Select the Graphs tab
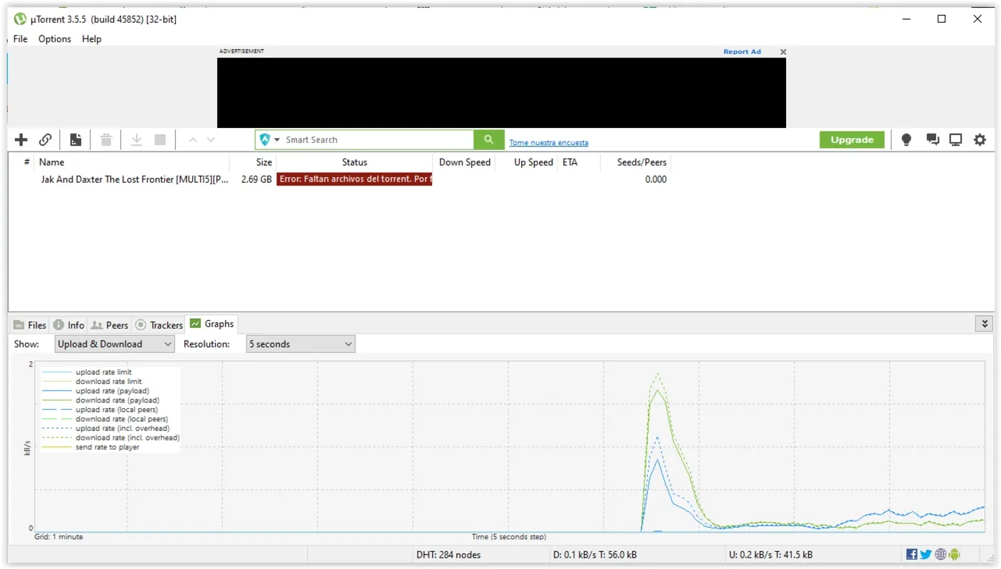Image resolution: width=1001 pixels, height=569 pixels. (211, 324)
